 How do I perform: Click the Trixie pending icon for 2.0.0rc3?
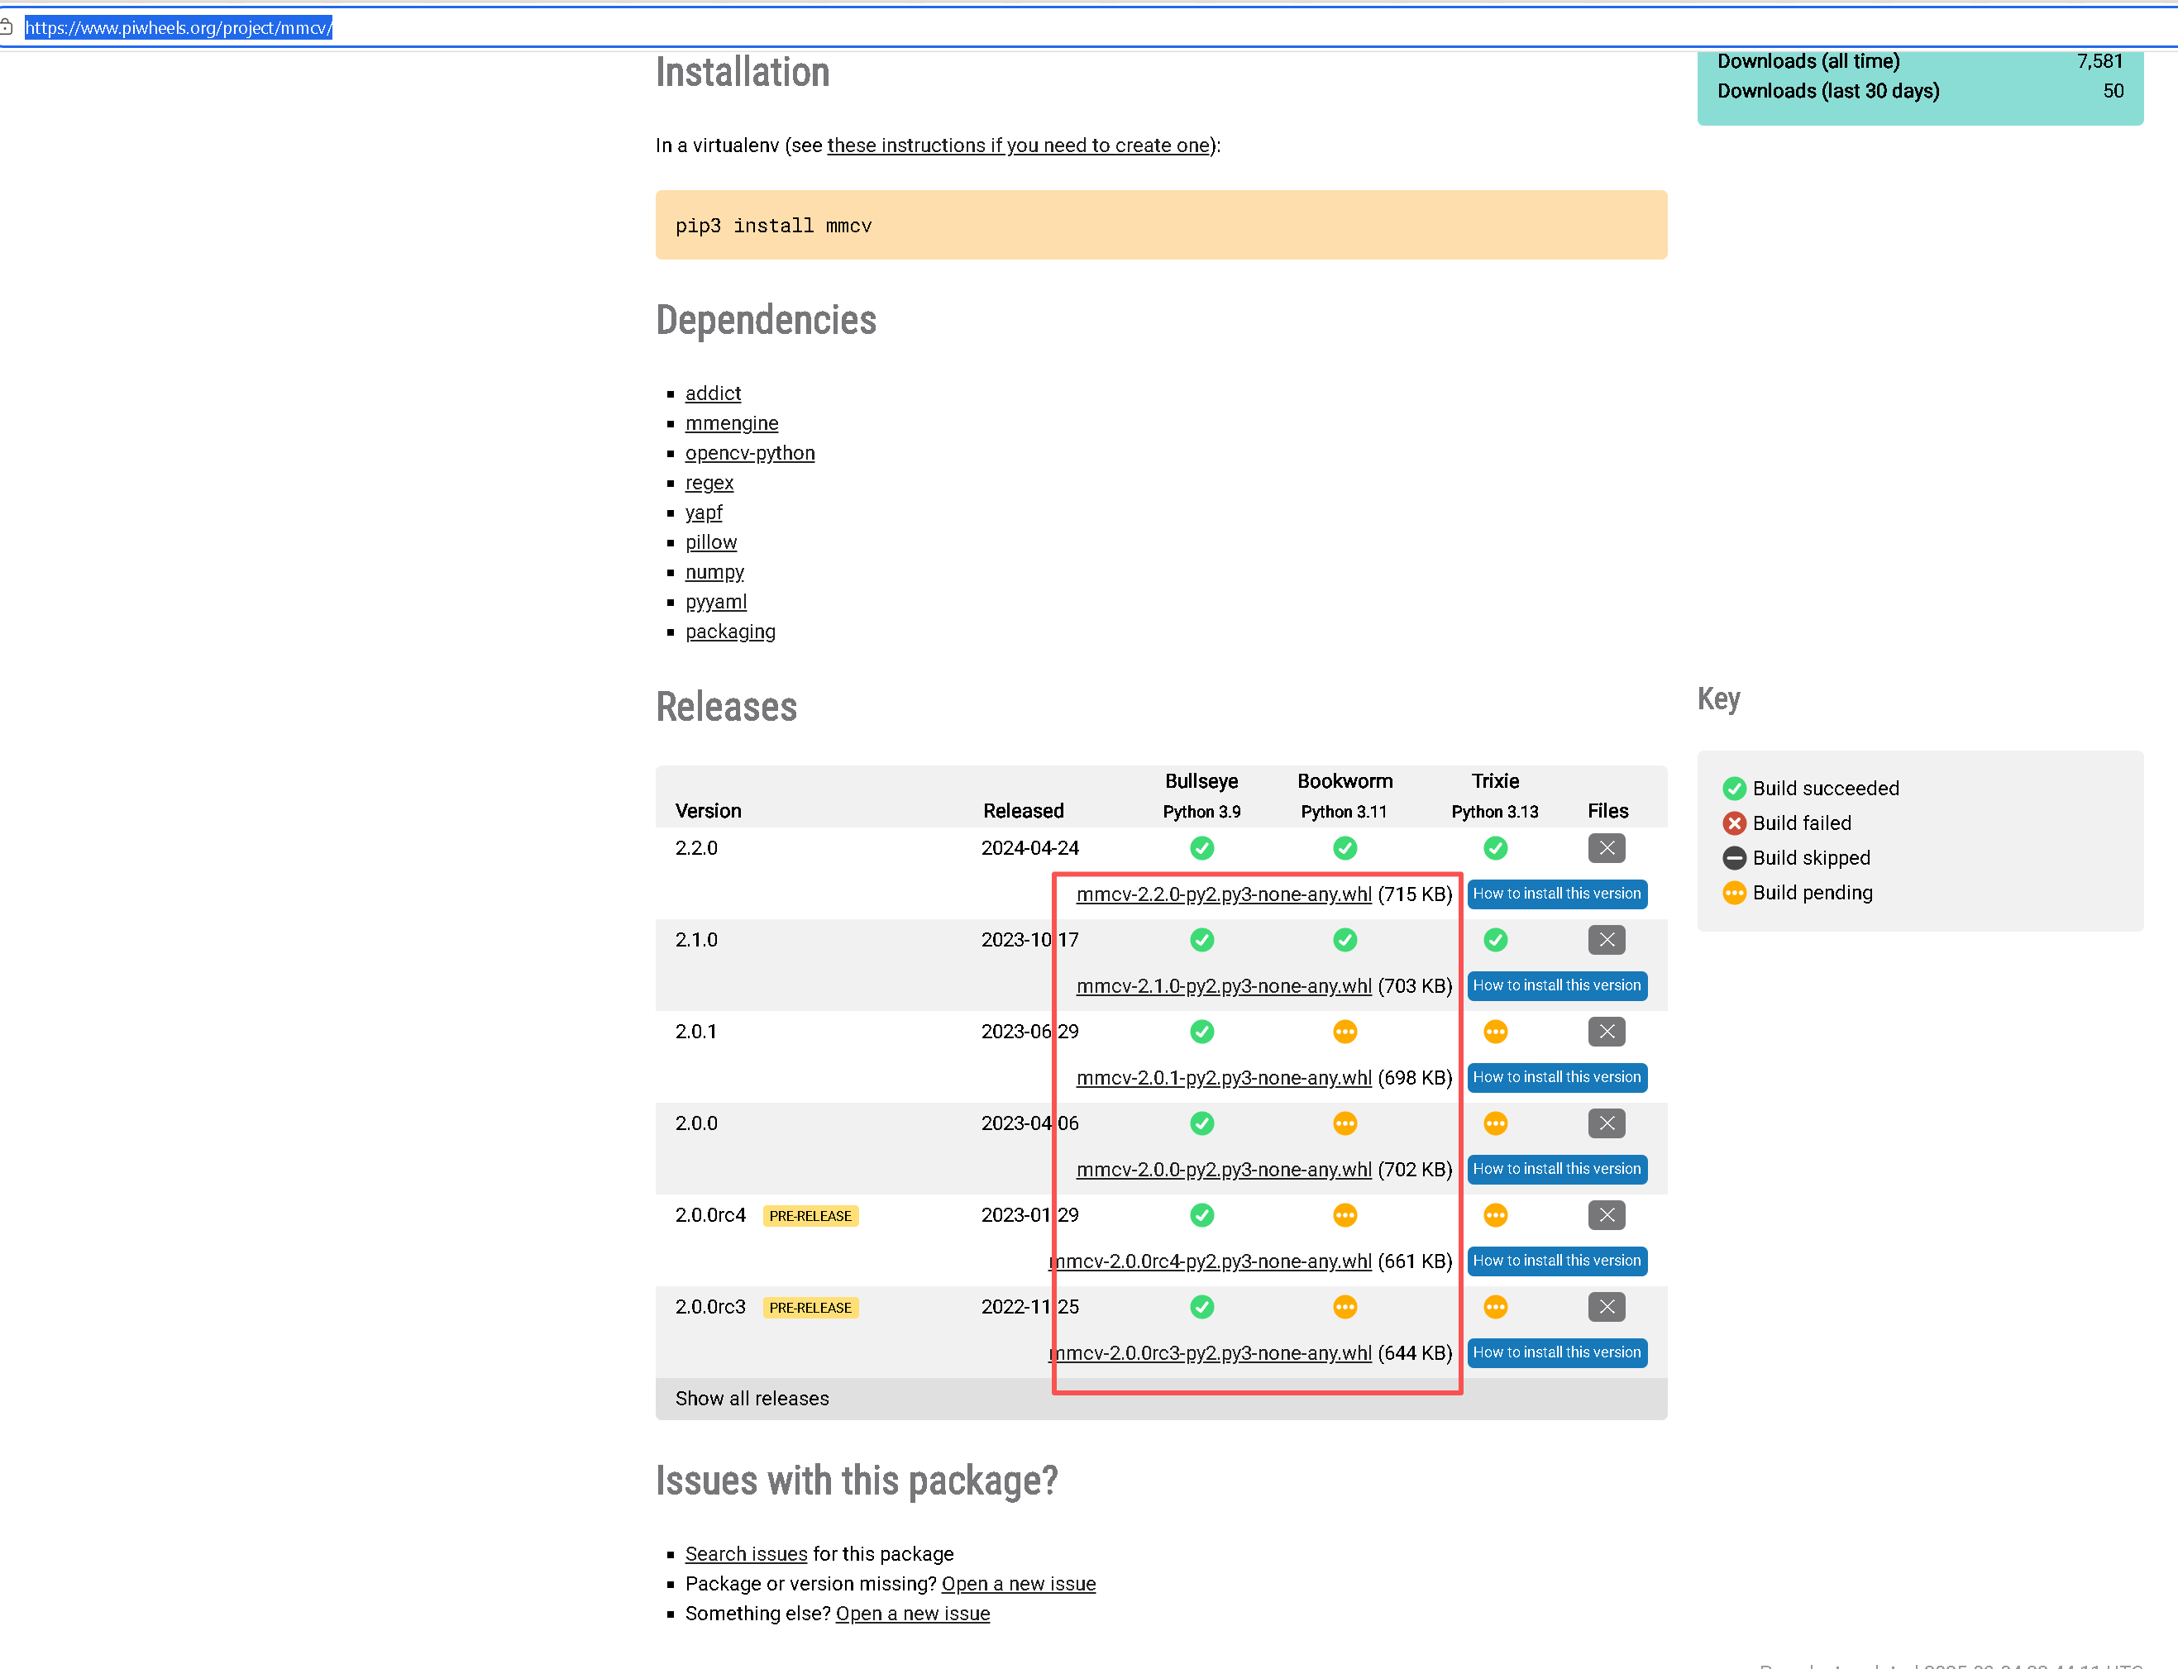click(1494, 1308)
